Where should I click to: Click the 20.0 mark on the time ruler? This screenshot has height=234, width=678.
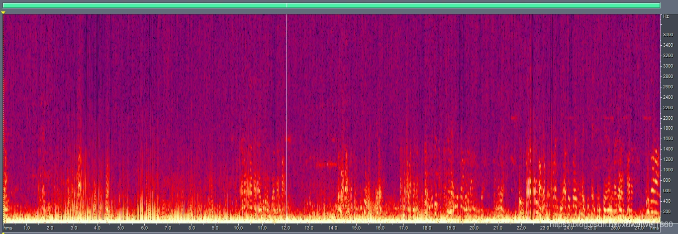pos(474,228)
